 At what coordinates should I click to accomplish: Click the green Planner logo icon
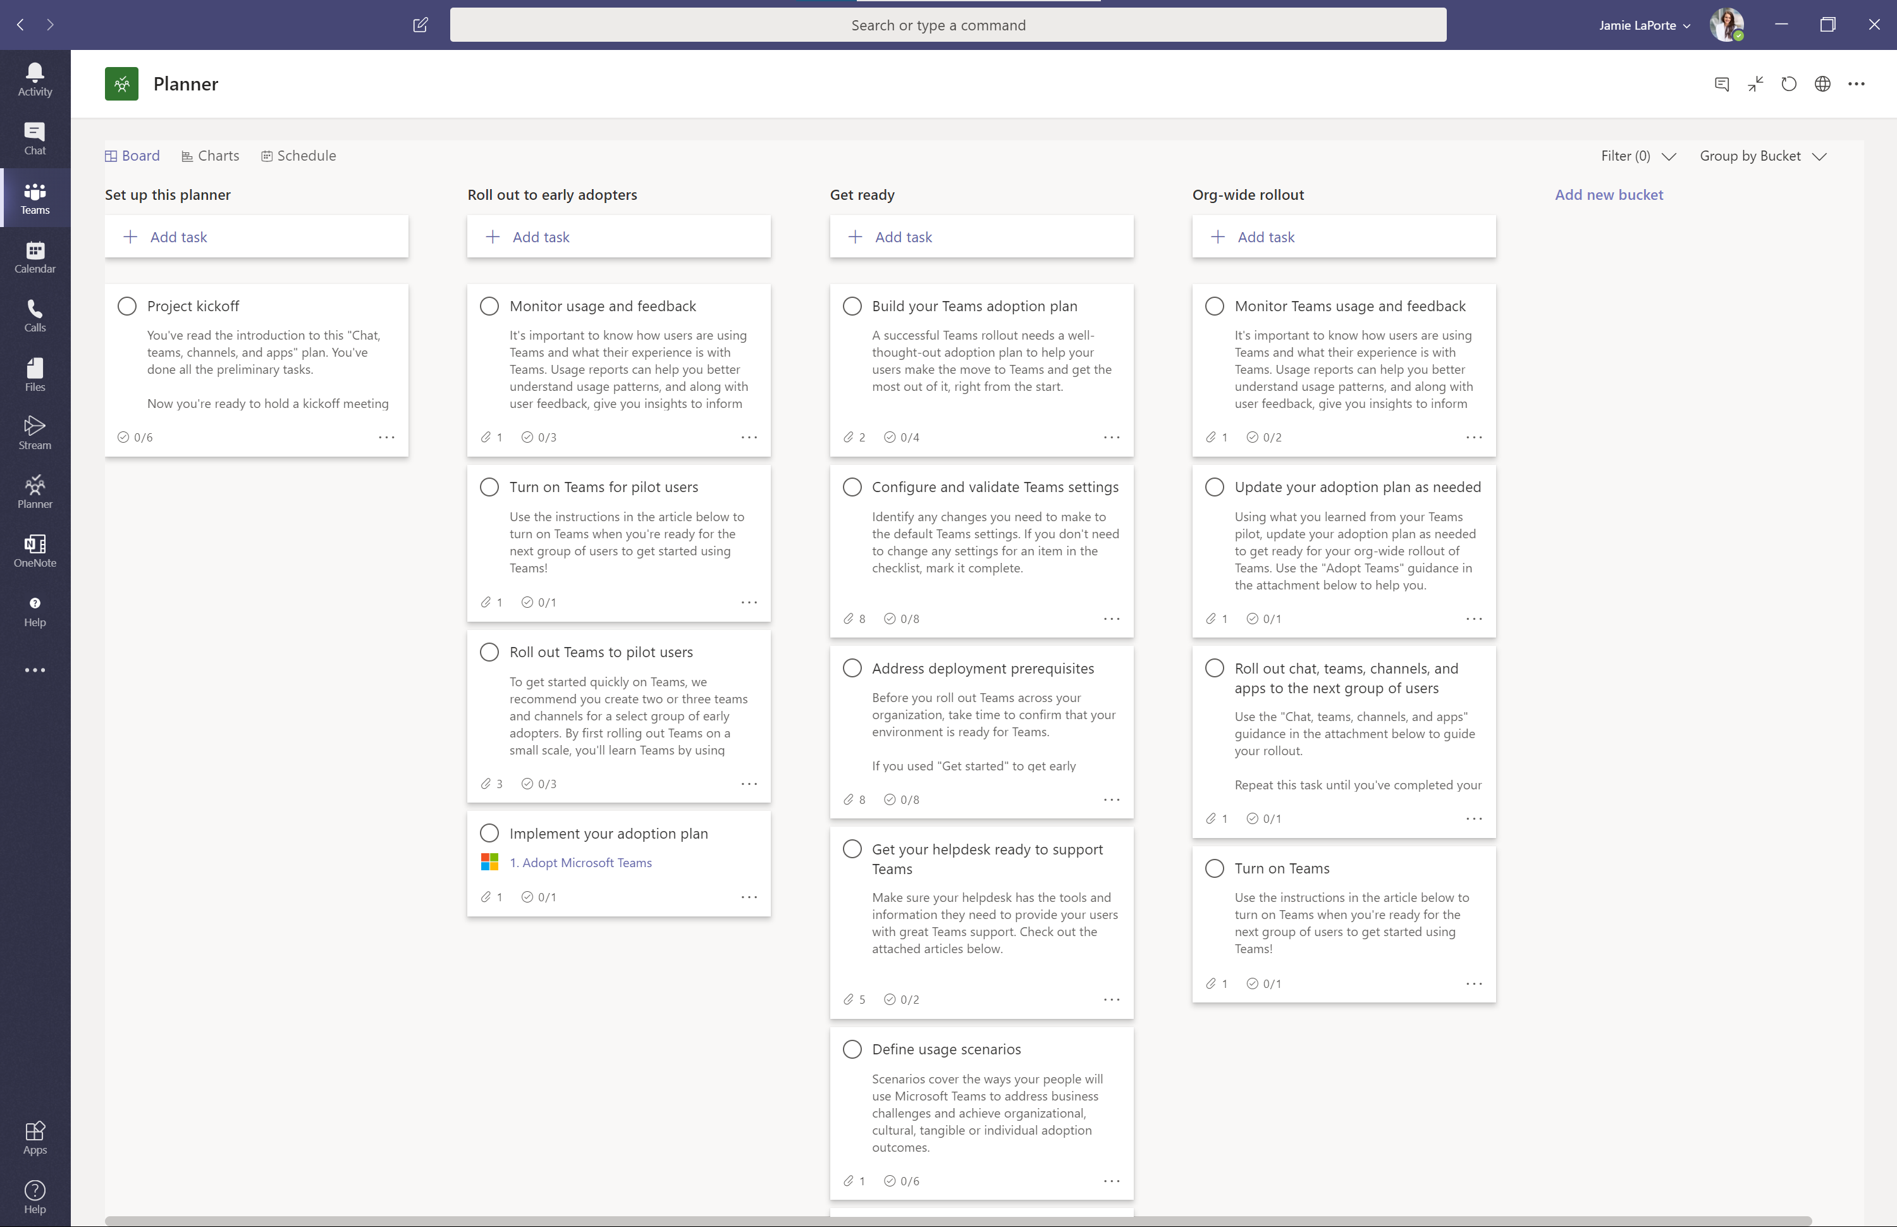point(121,83)
